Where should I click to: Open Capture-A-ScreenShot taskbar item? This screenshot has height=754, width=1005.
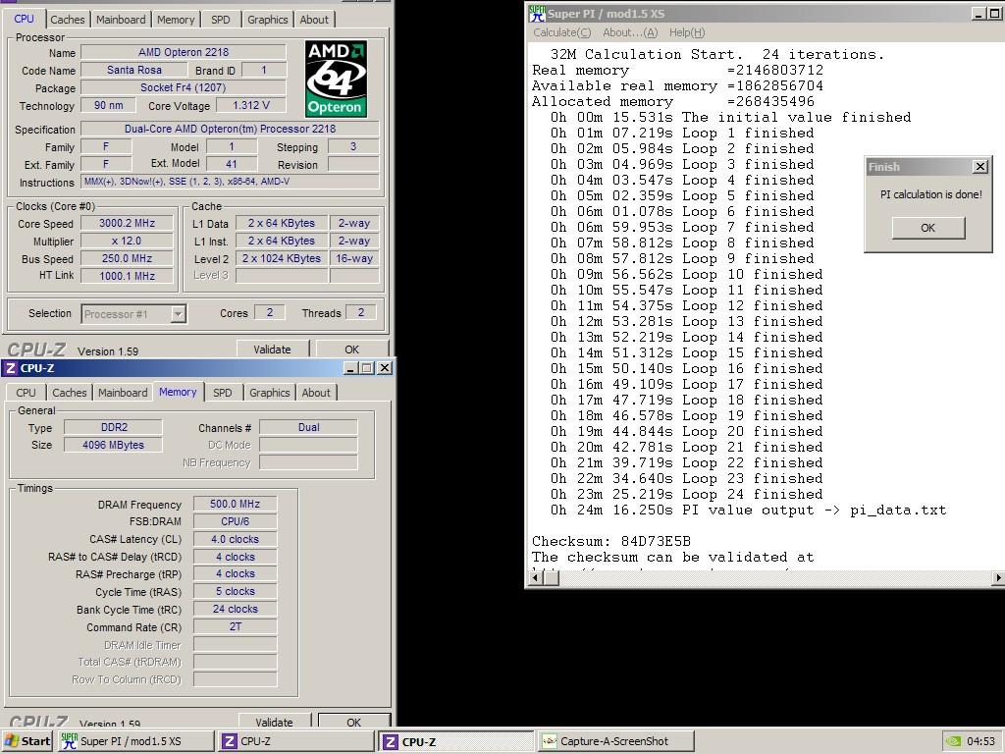pyautogui.click(x=616, y=741)
